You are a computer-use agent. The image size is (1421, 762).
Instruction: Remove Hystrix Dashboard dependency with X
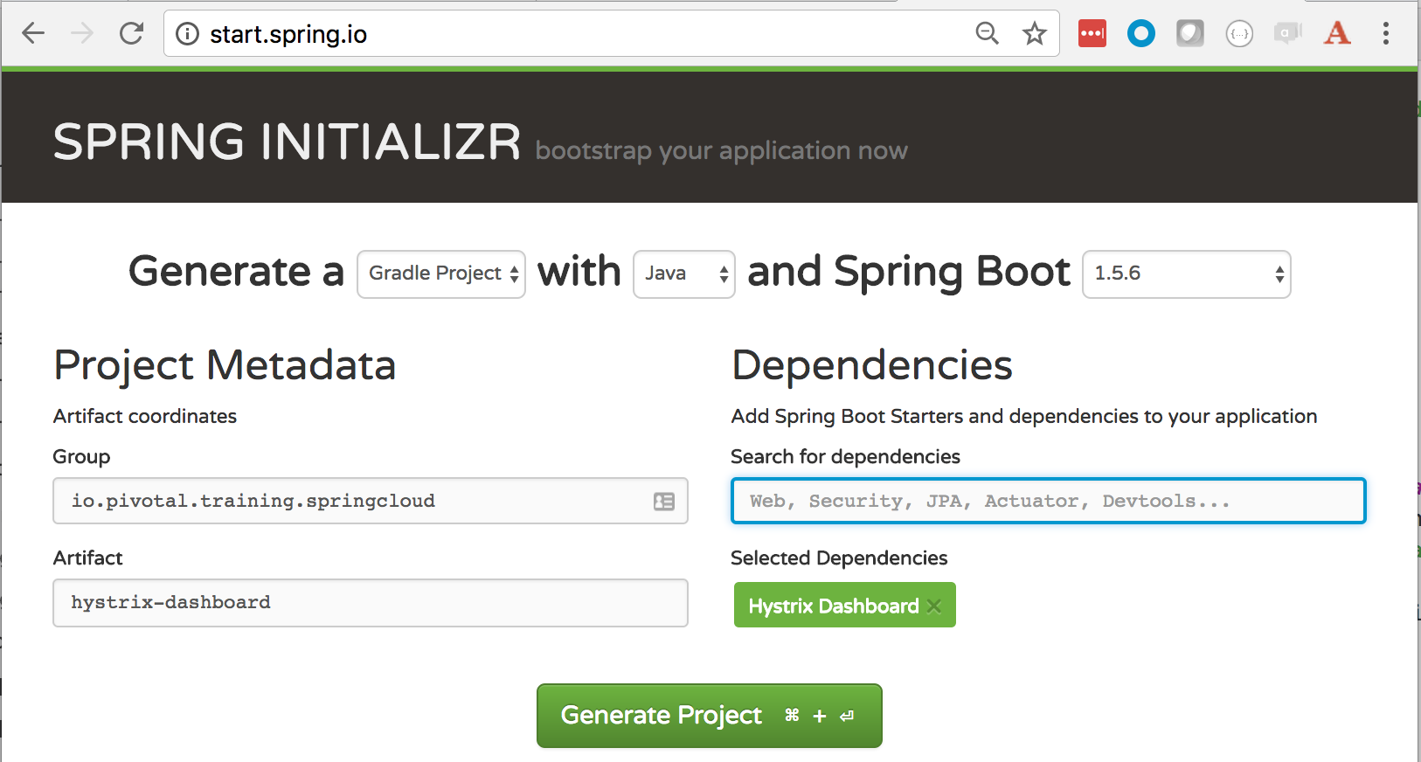pos(934,606)
